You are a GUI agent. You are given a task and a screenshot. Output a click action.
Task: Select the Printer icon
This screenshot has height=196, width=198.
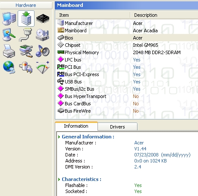click(x=9, y=51)
